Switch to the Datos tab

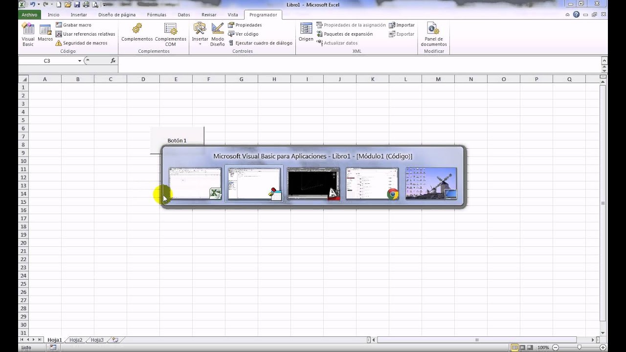(184, 15)
